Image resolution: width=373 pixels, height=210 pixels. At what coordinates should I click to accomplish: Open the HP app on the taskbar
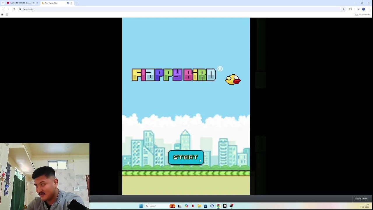point(212,206)
